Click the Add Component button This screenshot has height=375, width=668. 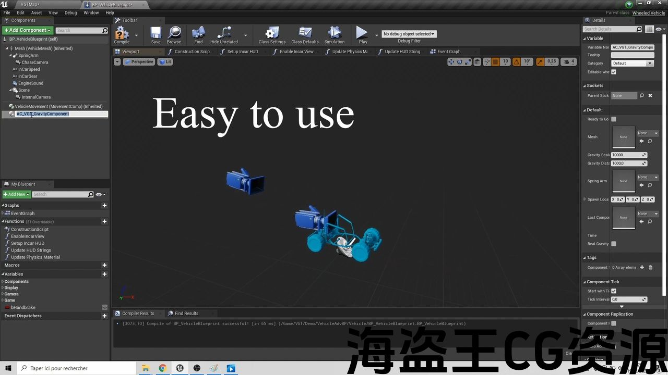(x=28, y=30)
